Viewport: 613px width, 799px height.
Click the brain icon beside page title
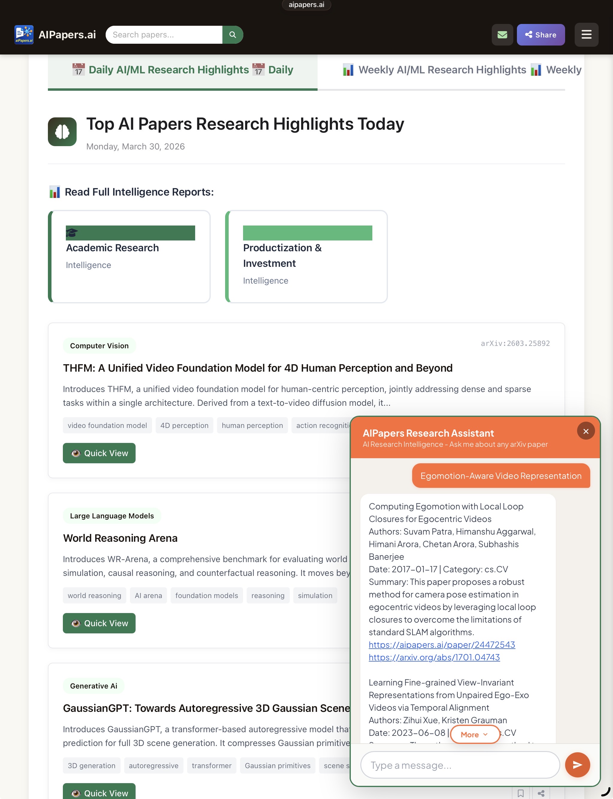click(62, 131)
